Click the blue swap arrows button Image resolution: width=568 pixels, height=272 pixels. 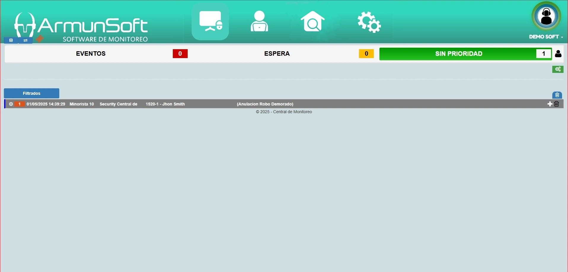pos(25,40)
